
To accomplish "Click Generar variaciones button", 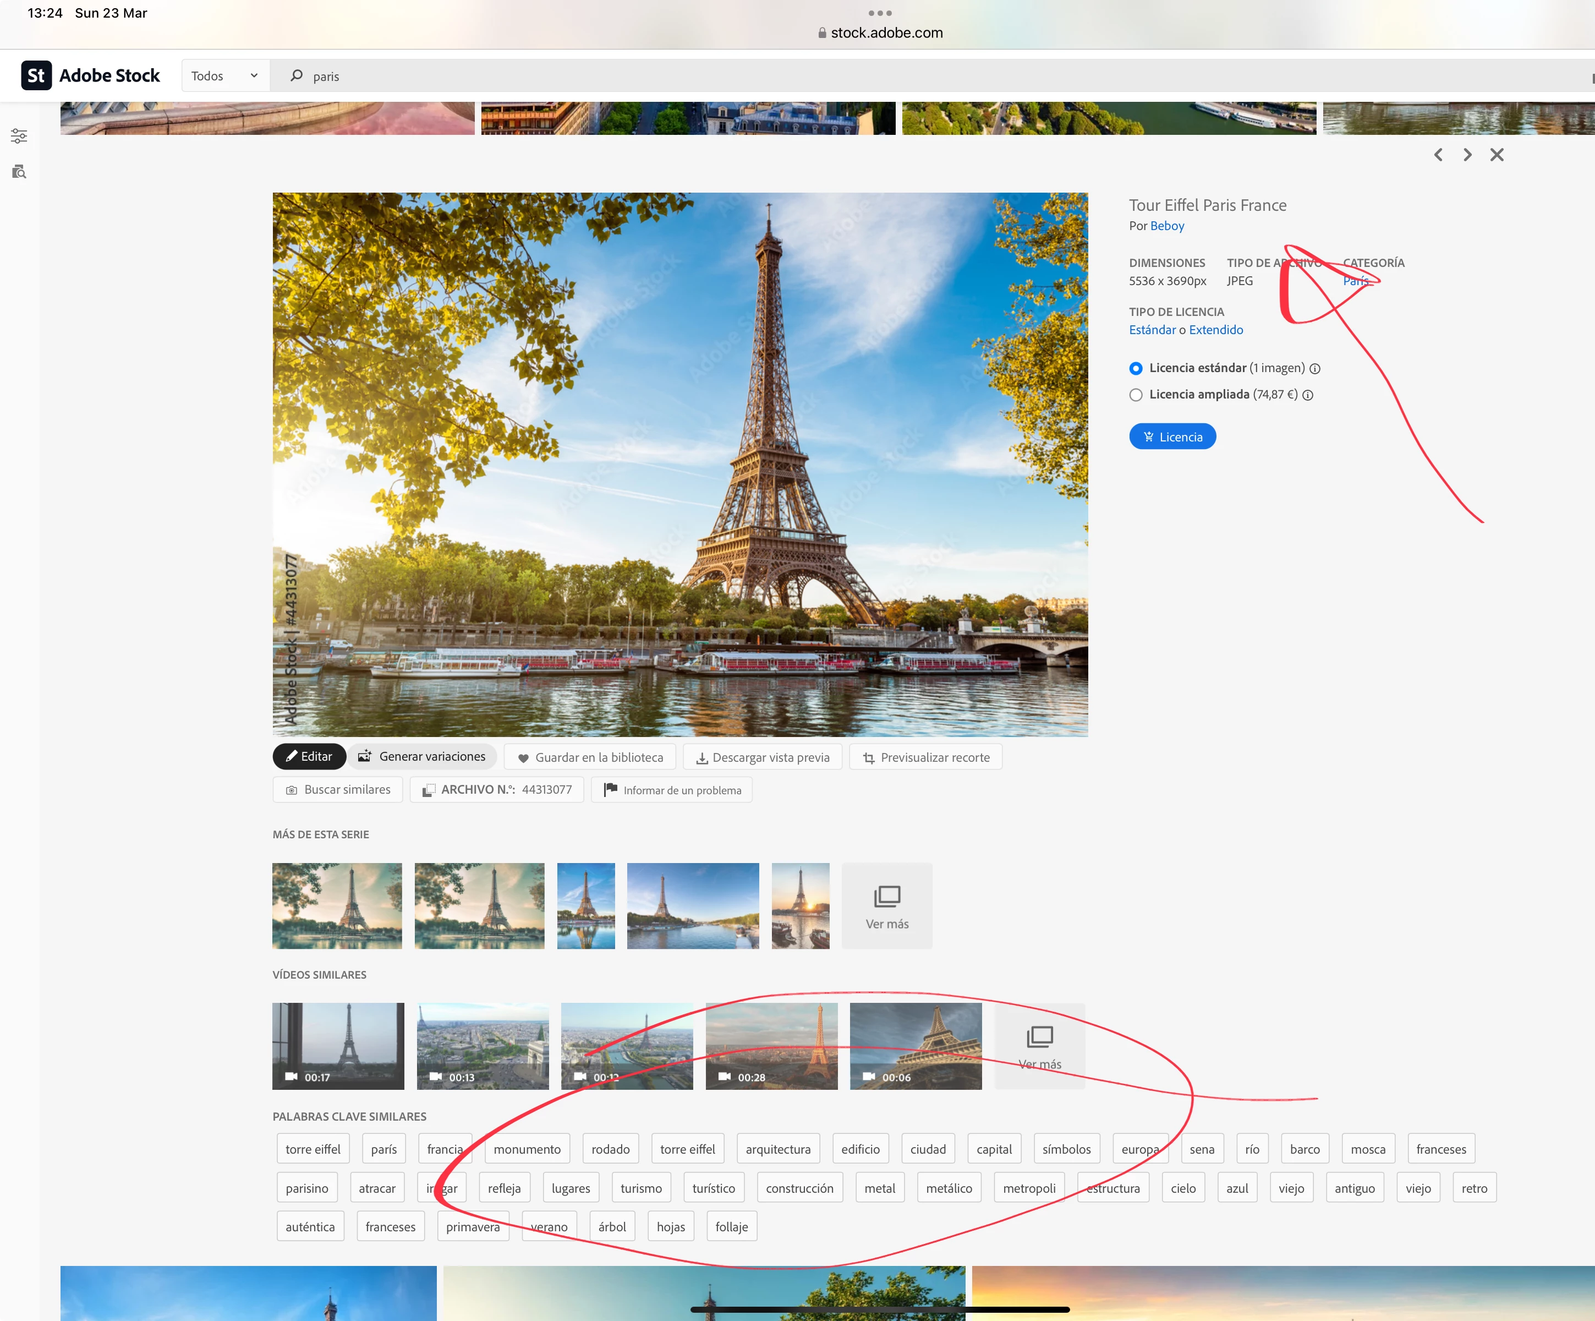I will click(x=423, y=757).
